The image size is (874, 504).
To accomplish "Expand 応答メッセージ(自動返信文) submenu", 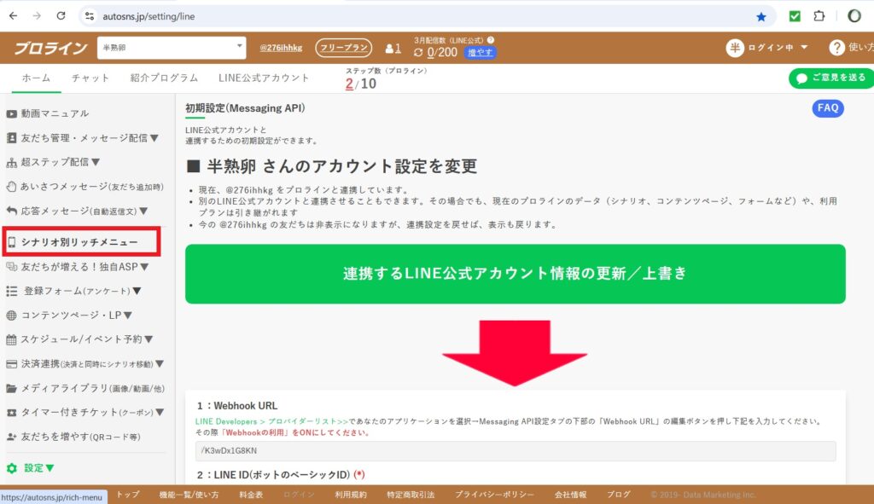I will point(143,211).
